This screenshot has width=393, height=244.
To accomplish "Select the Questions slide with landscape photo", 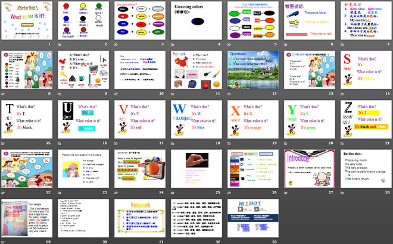I will [252, 70].
